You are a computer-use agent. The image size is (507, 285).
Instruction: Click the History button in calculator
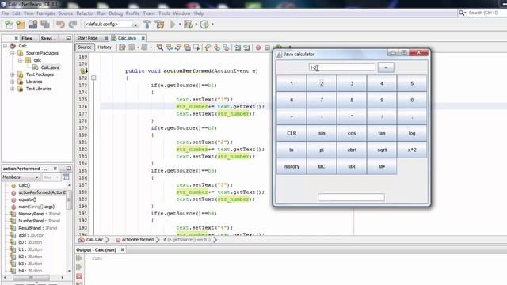coord(292,166)
